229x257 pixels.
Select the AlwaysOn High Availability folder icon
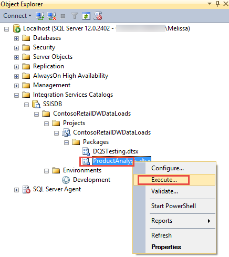(26, 76)
